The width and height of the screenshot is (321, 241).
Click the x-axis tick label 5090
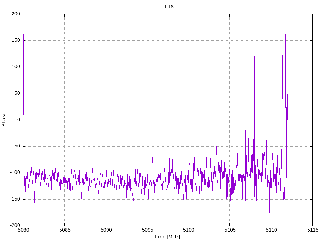(x=106, y=230)
